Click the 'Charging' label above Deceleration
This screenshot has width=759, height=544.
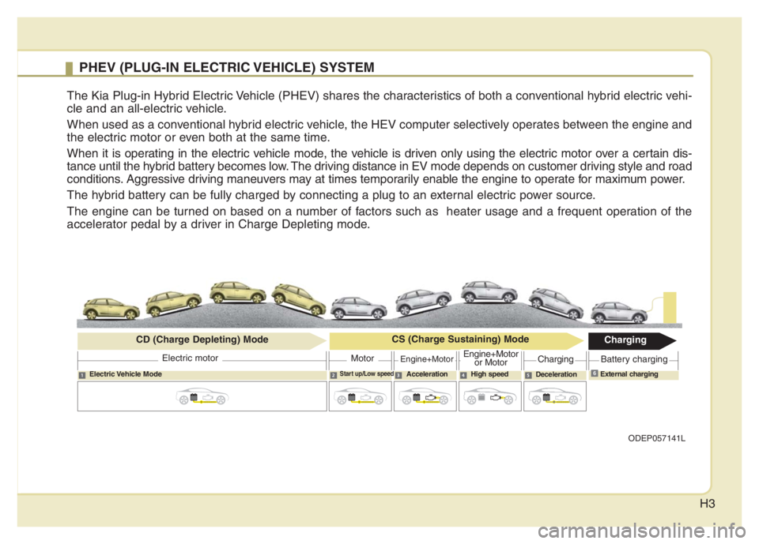(x=555, y=359)
